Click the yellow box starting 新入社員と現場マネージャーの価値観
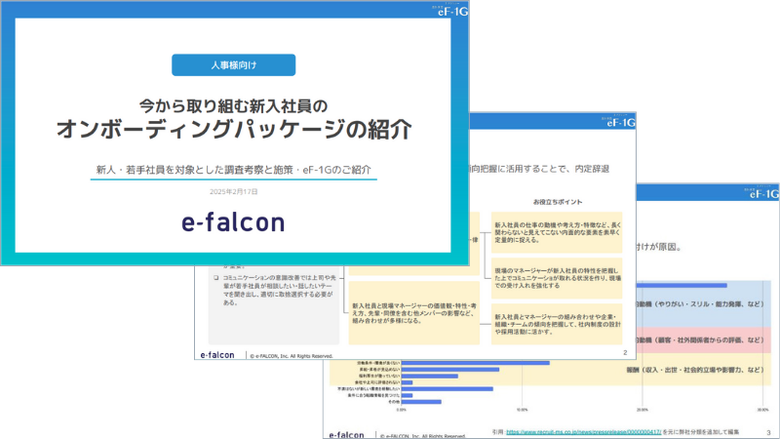 click(x=413, y=313)
